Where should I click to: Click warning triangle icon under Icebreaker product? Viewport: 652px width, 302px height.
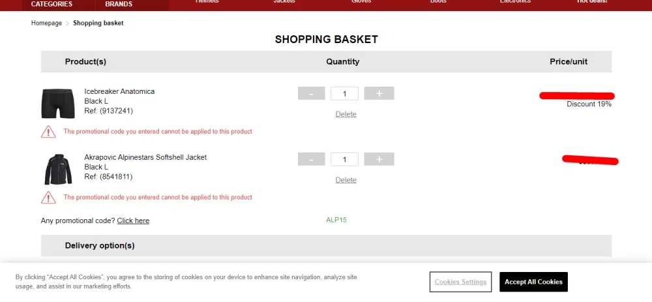pos(48,132)
